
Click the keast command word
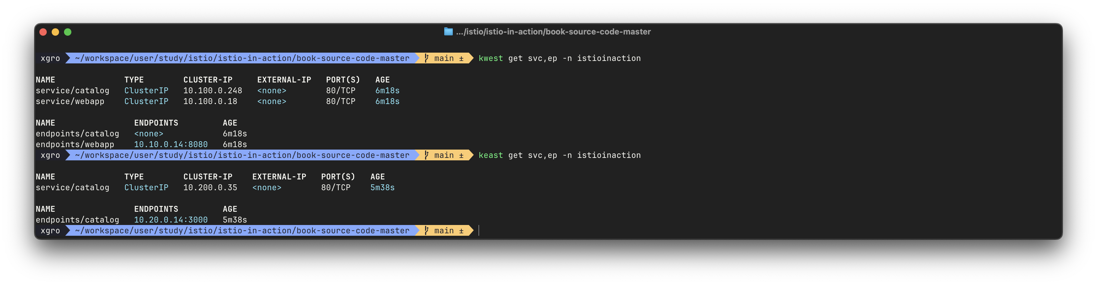point(491,155)
